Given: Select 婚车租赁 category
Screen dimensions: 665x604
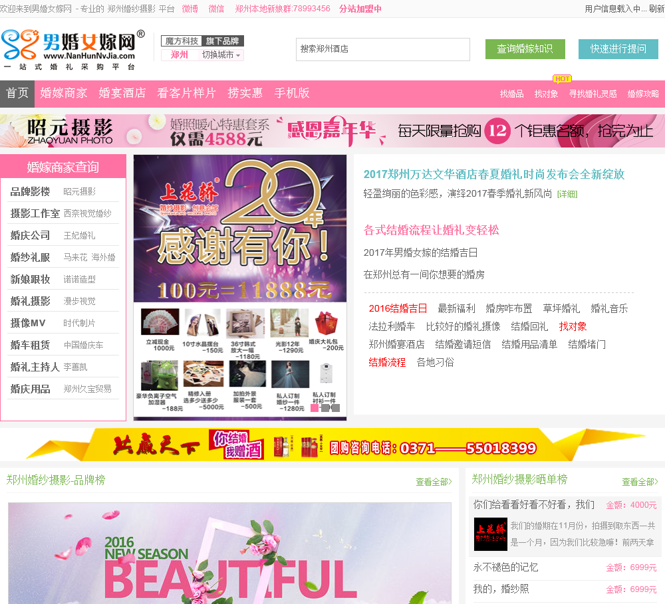Looking at the screenshot, I should point(30,345).
